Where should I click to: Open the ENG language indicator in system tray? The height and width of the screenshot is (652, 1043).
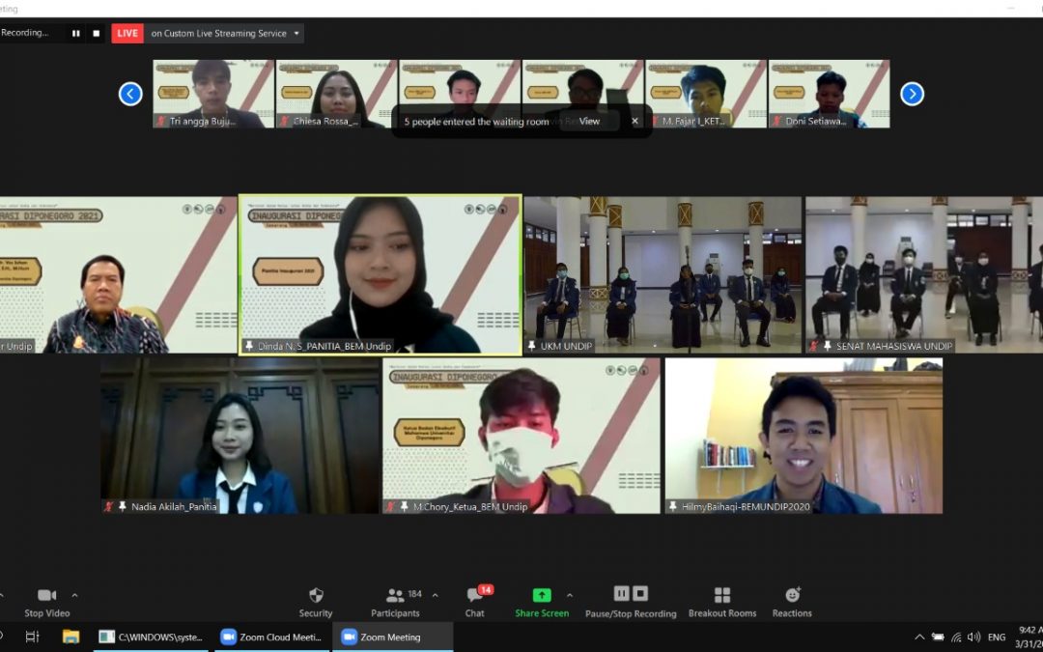click(997, 637)
